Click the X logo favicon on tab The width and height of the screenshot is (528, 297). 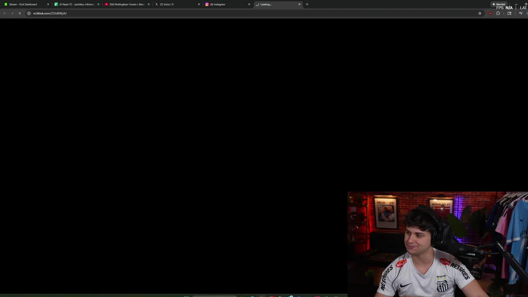click(x=156, y=4)
